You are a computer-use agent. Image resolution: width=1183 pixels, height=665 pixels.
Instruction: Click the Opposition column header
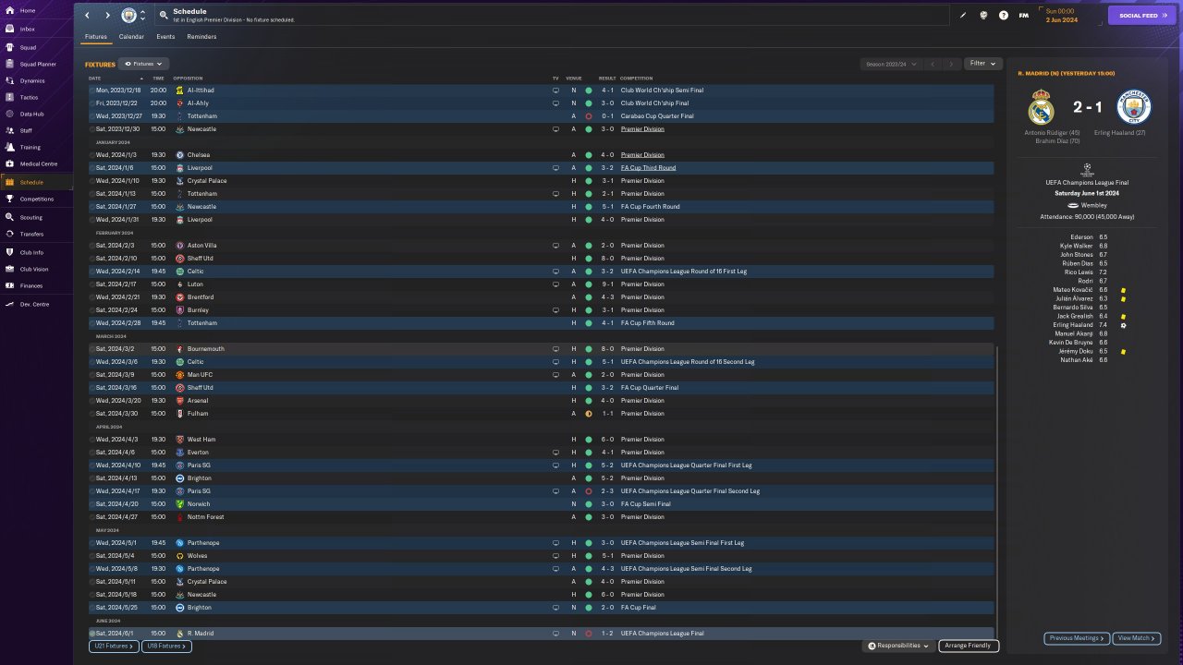point(188,79)
